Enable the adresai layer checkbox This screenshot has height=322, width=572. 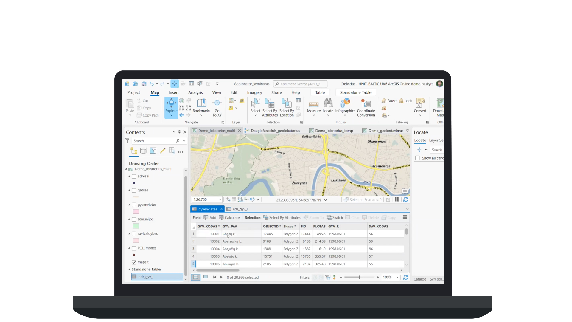tap(134, 177)
